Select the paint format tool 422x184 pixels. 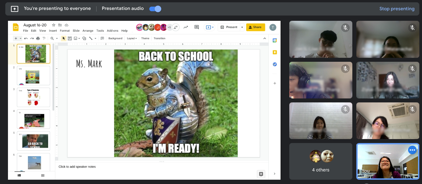tap(44, 38)
